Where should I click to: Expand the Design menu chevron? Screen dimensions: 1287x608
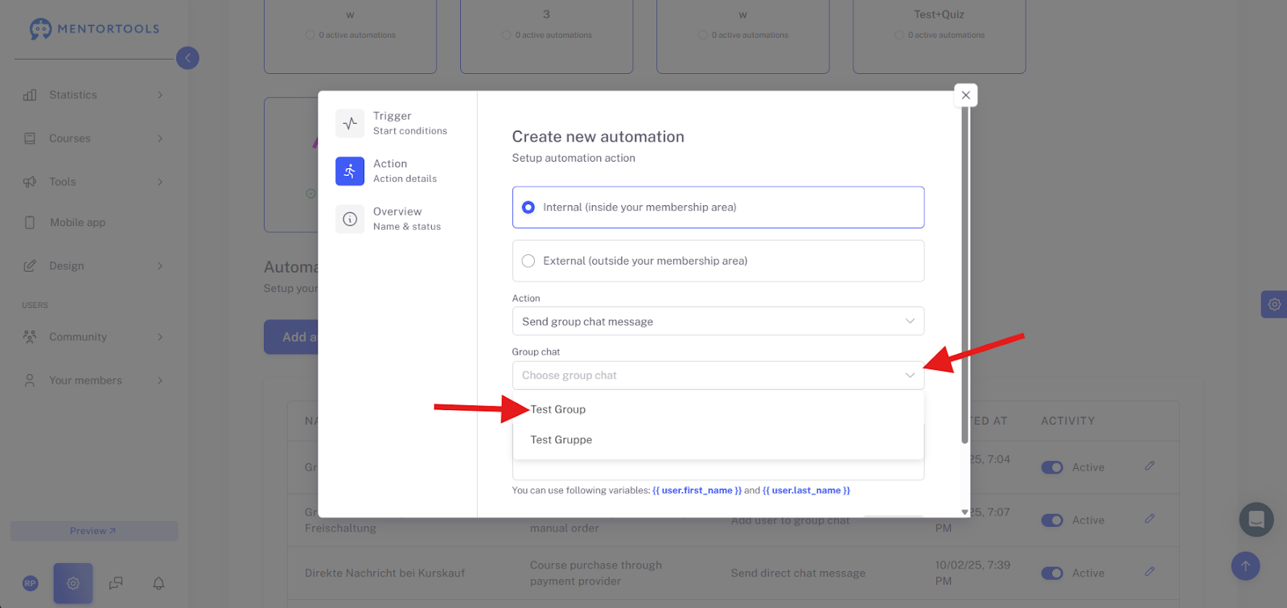[x=160, y=266]
